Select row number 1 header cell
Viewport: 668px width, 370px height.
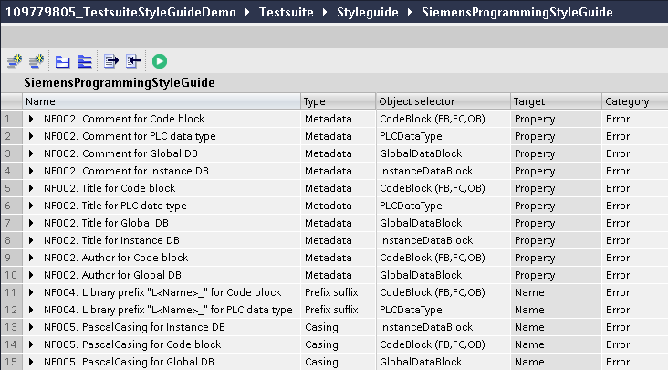coord(12,119)
